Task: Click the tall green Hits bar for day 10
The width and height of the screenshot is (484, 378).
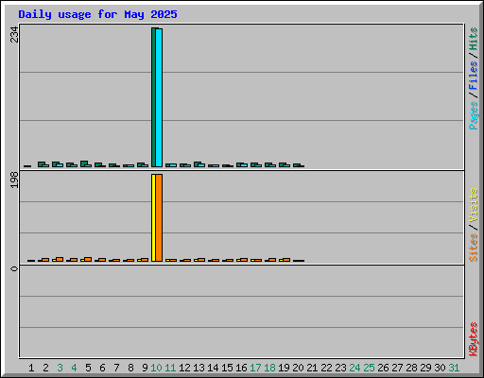Action: (153, 97)
